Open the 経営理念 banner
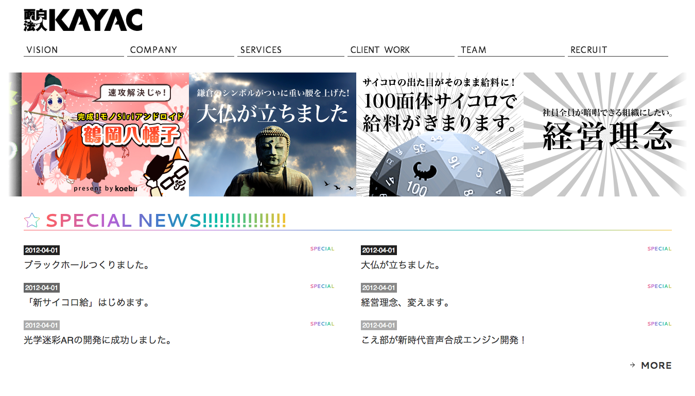Viewport: 695px width, 396px height. (x=606, y=134)
